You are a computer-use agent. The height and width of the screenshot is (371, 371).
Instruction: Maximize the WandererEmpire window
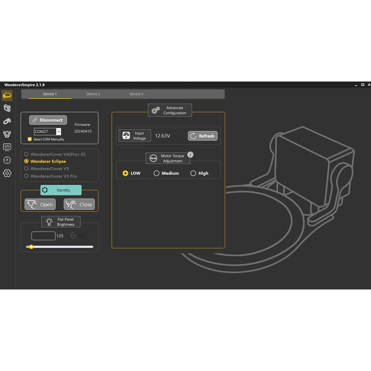[x=363, y=84]
